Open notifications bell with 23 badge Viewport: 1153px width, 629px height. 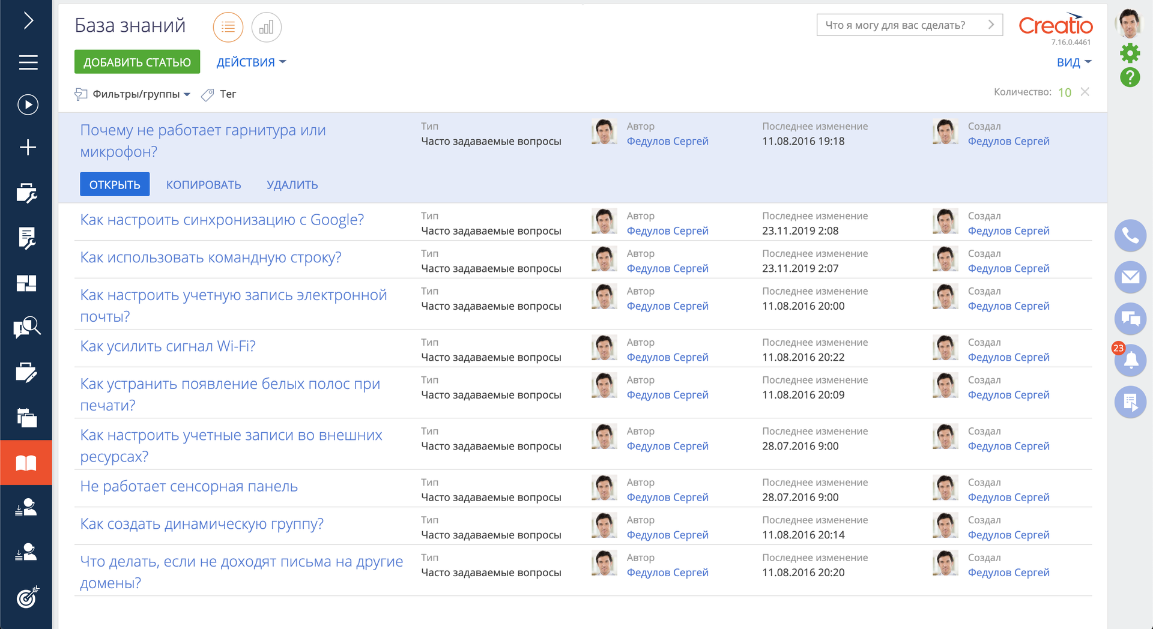coord(1130,360)
